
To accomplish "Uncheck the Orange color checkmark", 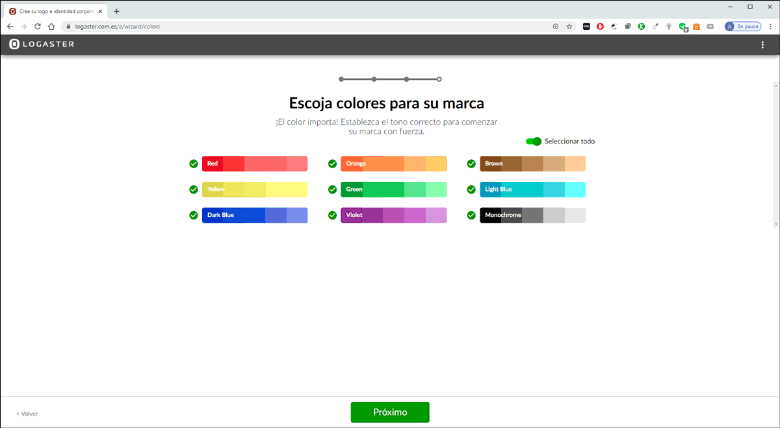I will pyautogui.click(x=332, y=164).
